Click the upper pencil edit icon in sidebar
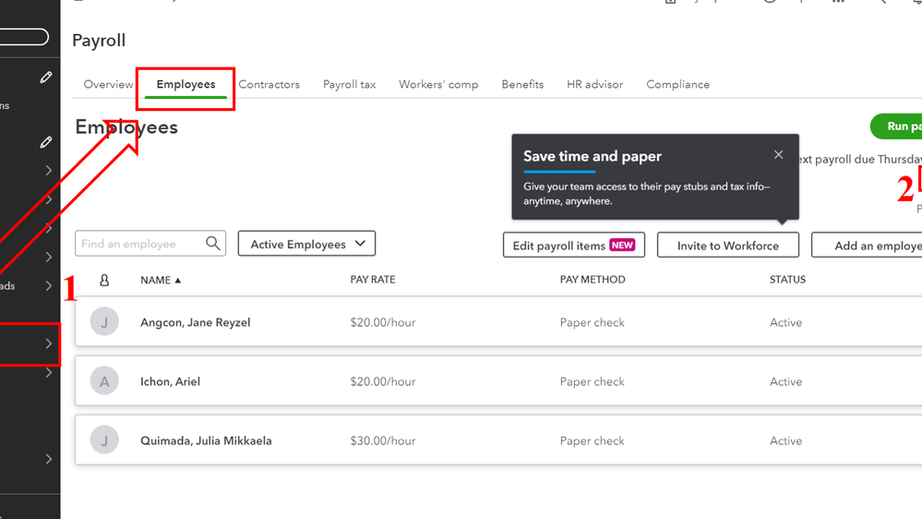Image resolution: width=922 pixels, height=519 pixels. (x=46, y=78)
